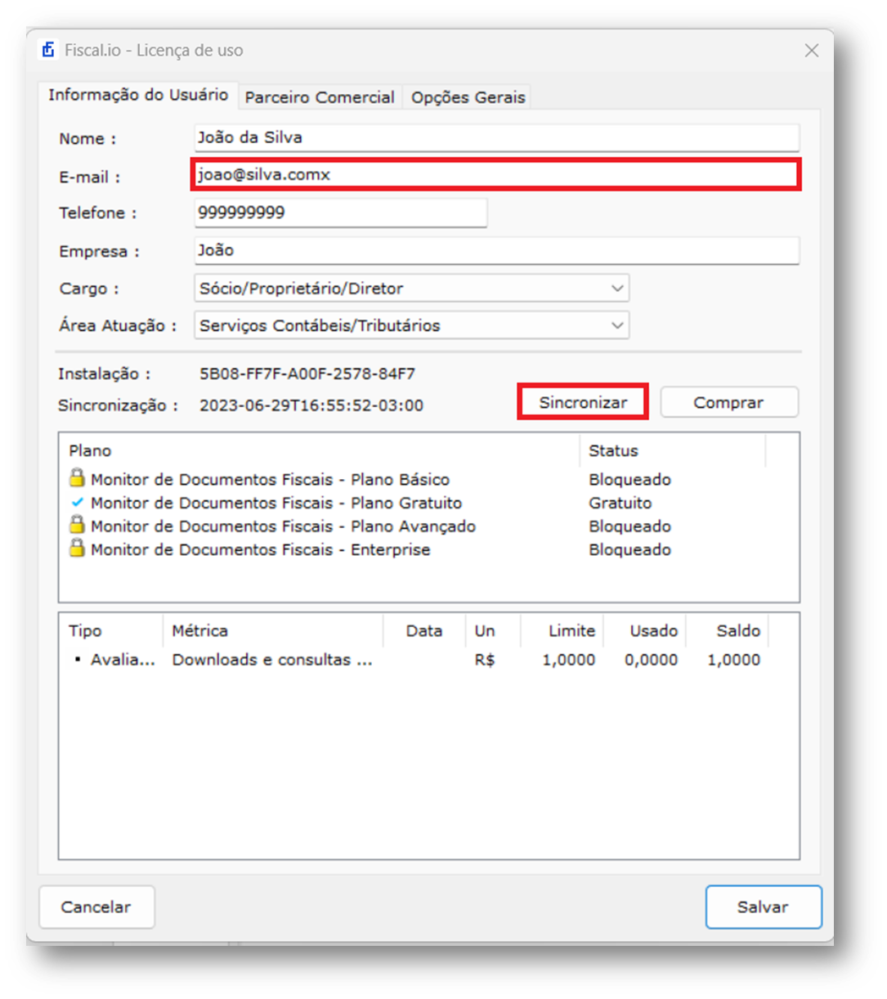Click Bloqueado status of Plano Básico
This screenshot has height=999, width=887.
629,479
